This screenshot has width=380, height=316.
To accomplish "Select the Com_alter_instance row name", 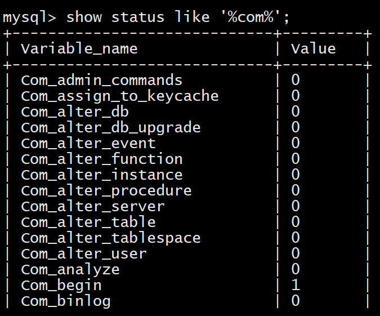I will (x=101, y=175).
